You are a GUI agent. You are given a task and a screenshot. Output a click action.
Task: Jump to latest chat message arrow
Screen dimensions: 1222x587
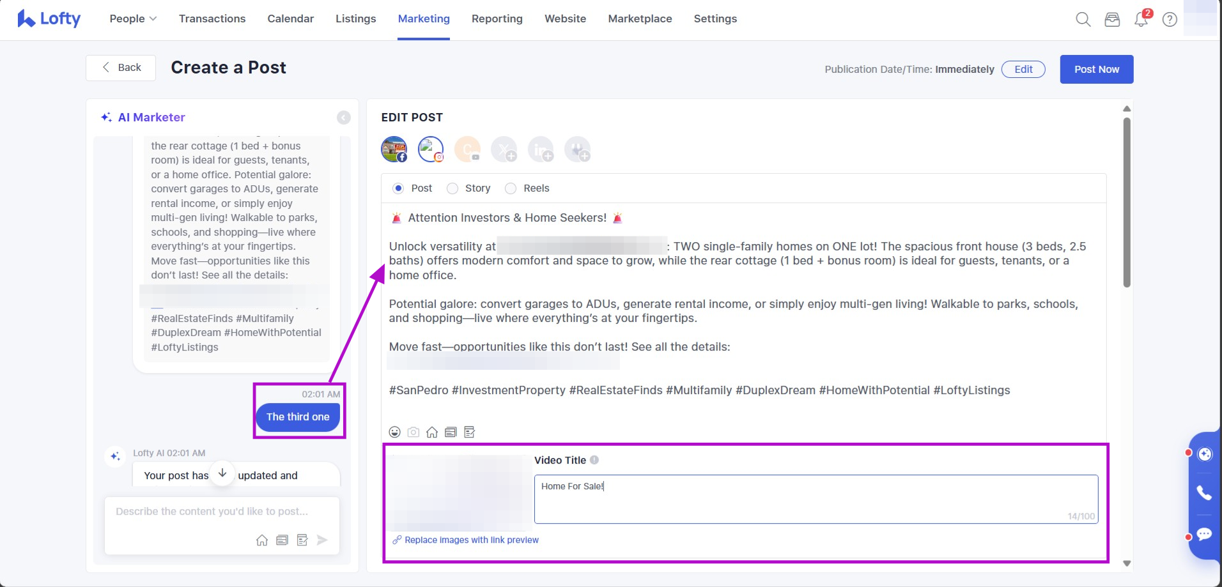(222, 473)
